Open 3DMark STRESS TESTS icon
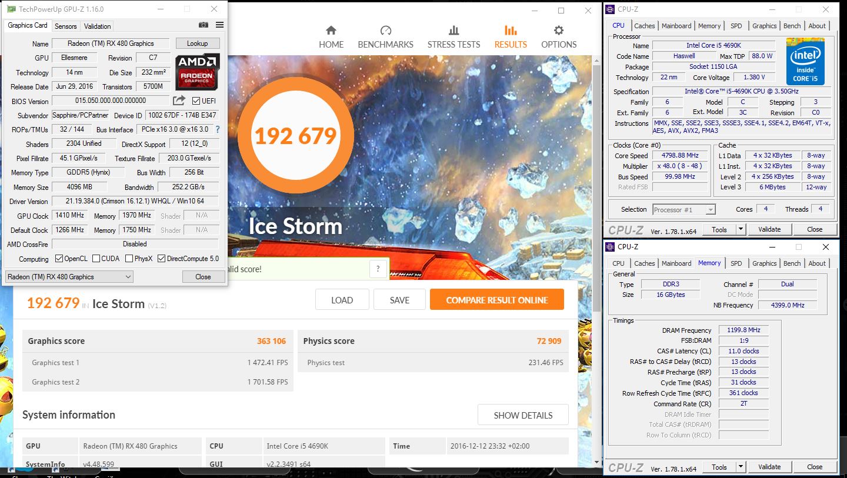Viewport: 847px width, 478px height. click(453, 30)
